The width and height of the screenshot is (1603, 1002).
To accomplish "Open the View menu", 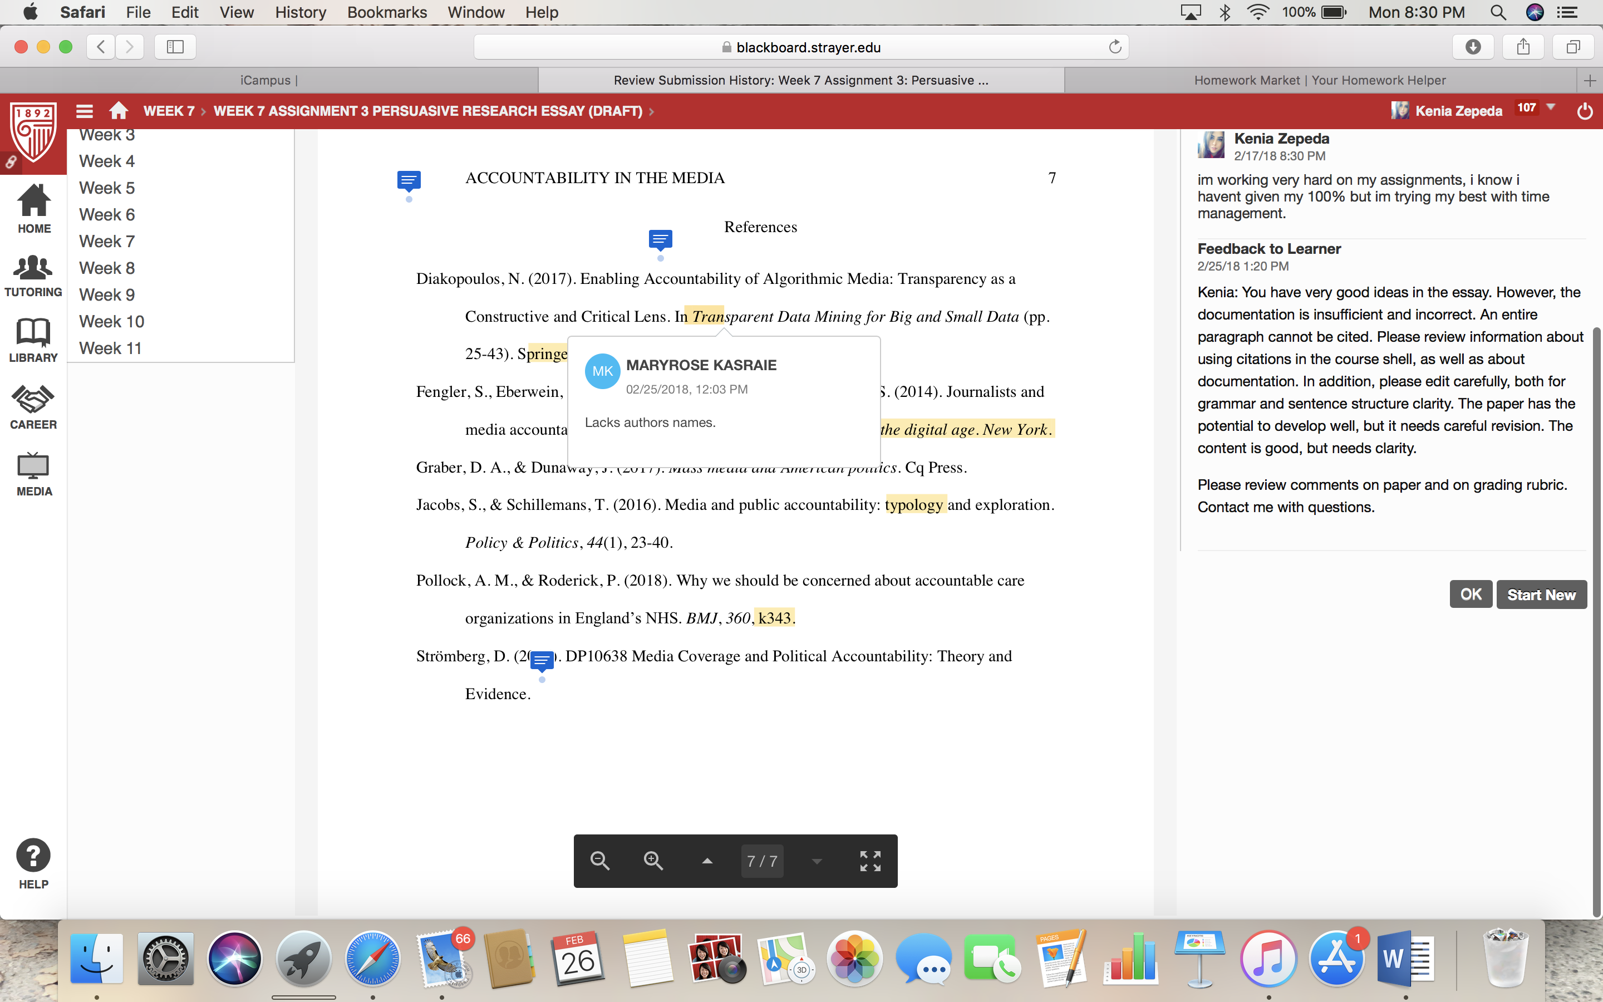I will (x=237, y=13).
